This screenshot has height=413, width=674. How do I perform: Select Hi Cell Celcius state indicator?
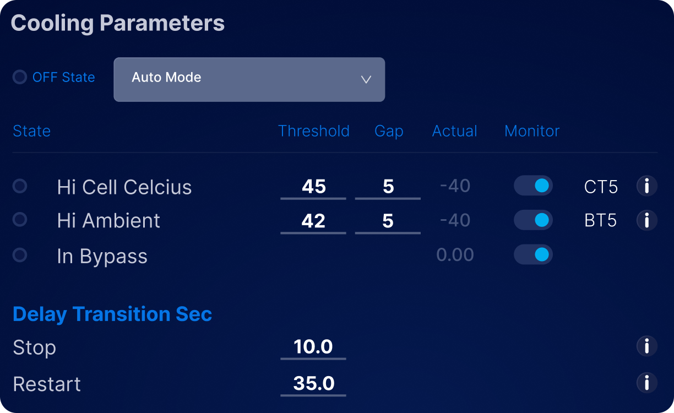pos(20,186)
